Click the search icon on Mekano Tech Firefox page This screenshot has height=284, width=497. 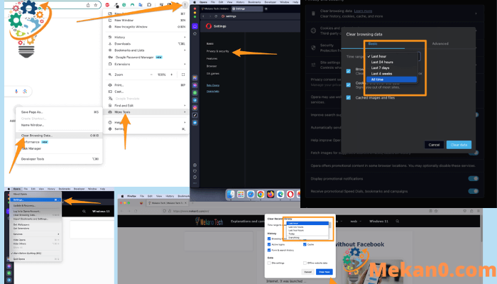pos(397,222)
